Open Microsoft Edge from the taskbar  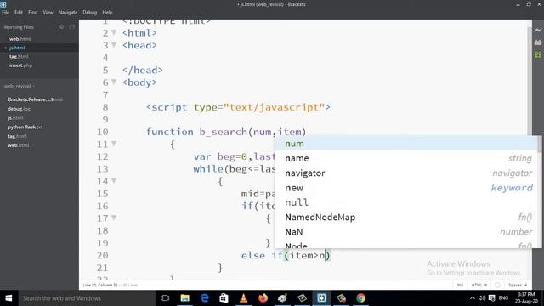coord(205,298)
